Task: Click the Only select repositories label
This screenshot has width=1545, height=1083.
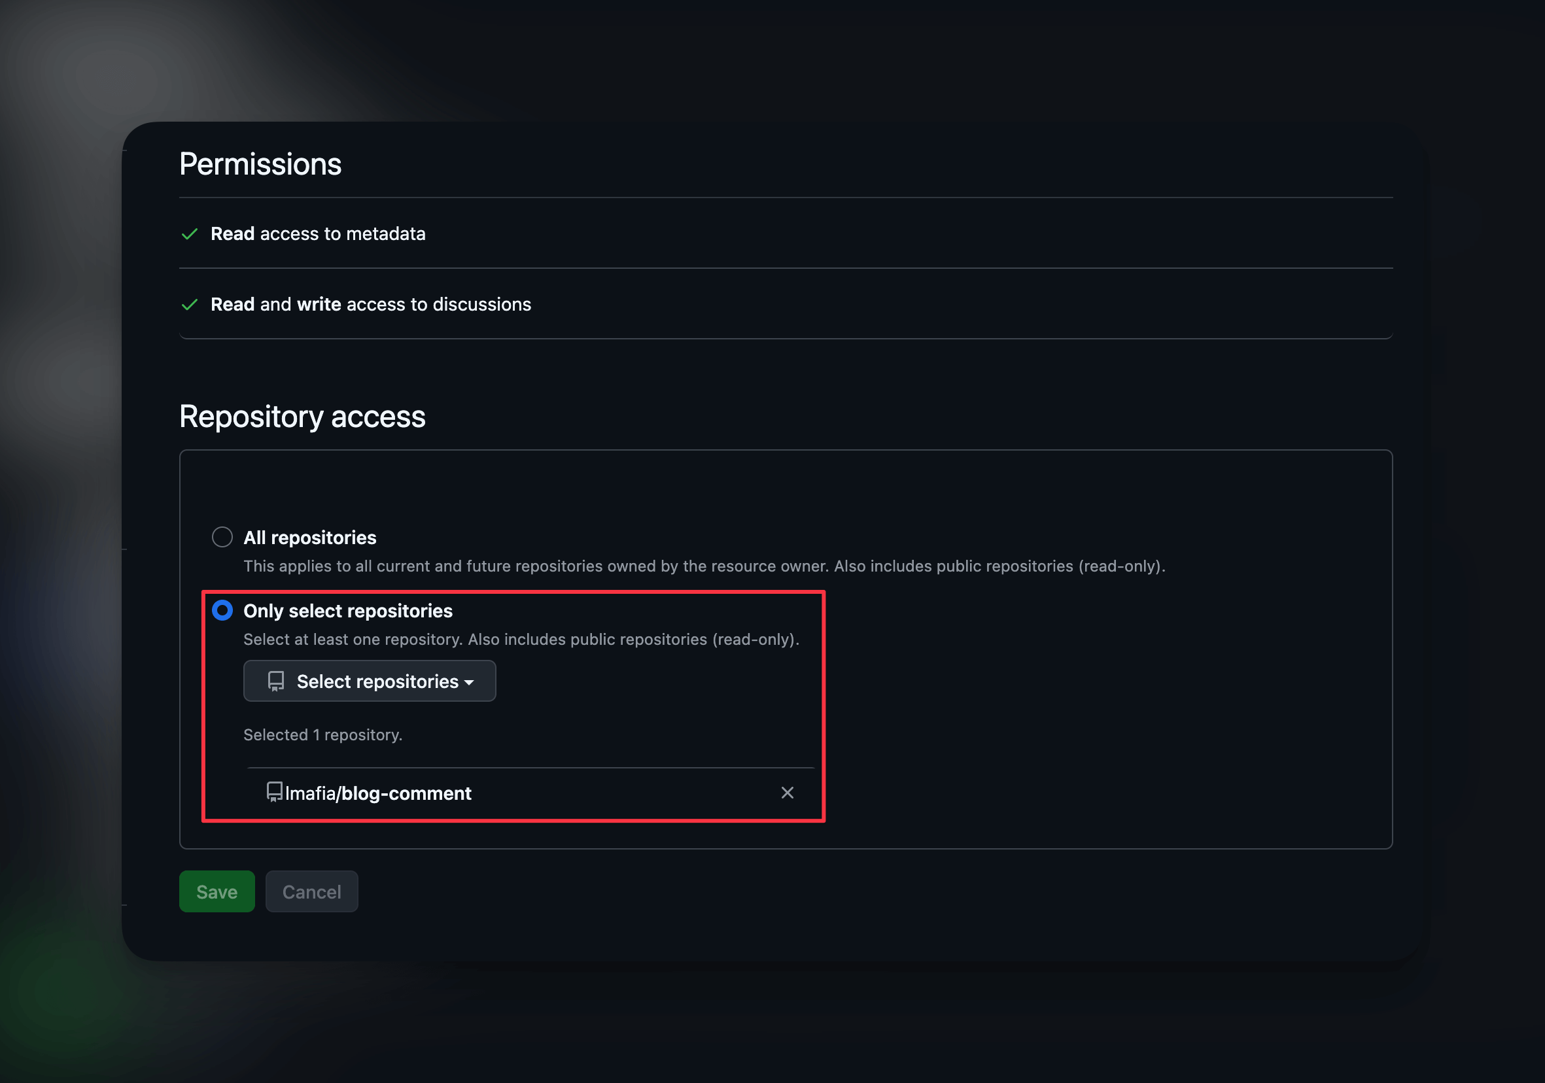Action: [x=348, y=611]
